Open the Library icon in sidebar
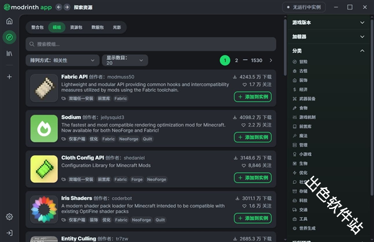The image size is (374, 242). [9, 53]
